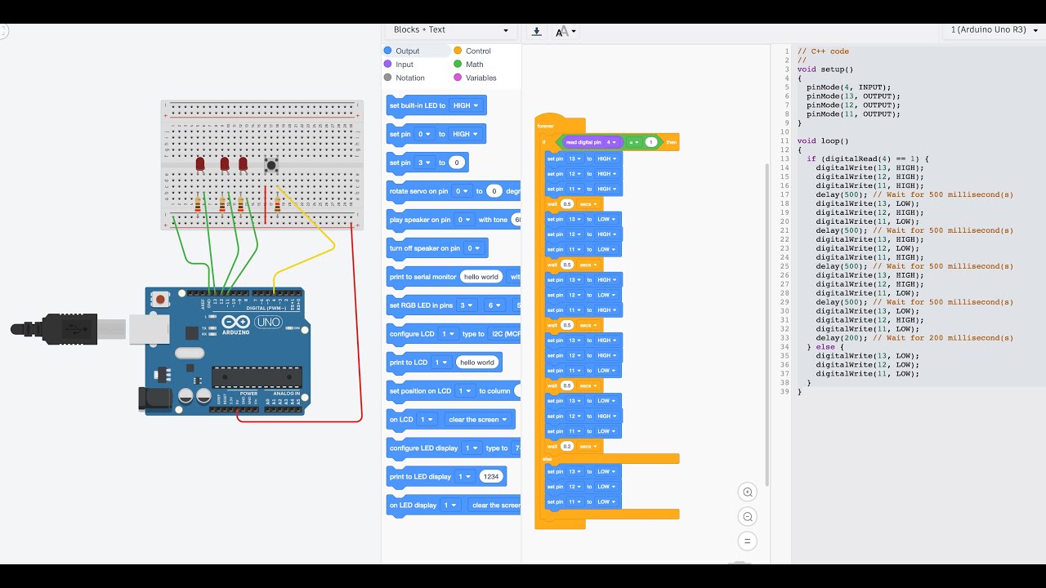Click the 0 value field on set pin 3 block
This screenshot has height=588, width=1046.
[458, 163]
